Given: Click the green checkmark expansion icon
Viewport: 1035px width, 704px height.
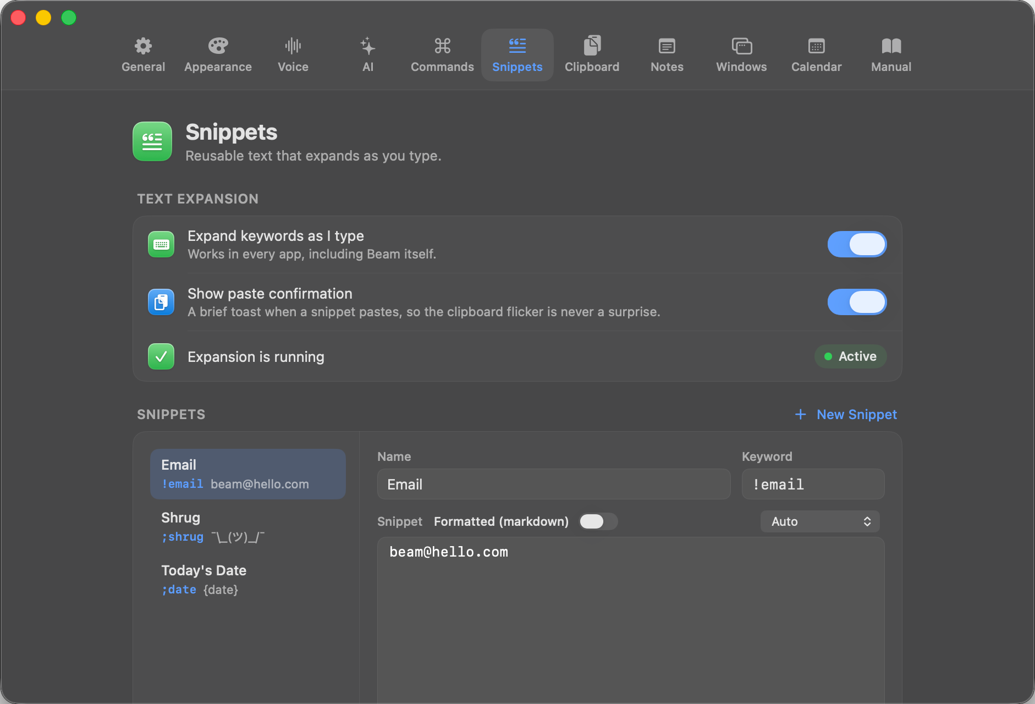Looking at the screenshot, I should click(161, 356).
